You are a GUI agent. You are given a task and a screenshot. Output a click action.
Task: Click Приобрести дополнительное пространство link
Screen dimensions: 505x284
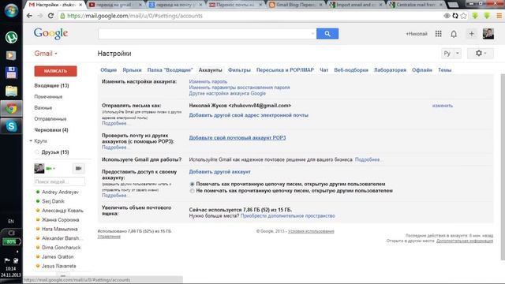[287, 215]
